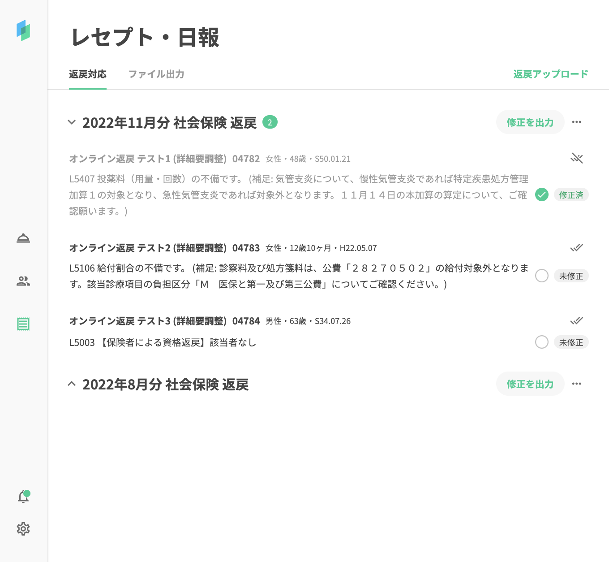This screenshot has width=609, height=562.
Task: Open the settings gear
Action: [23, 529]
